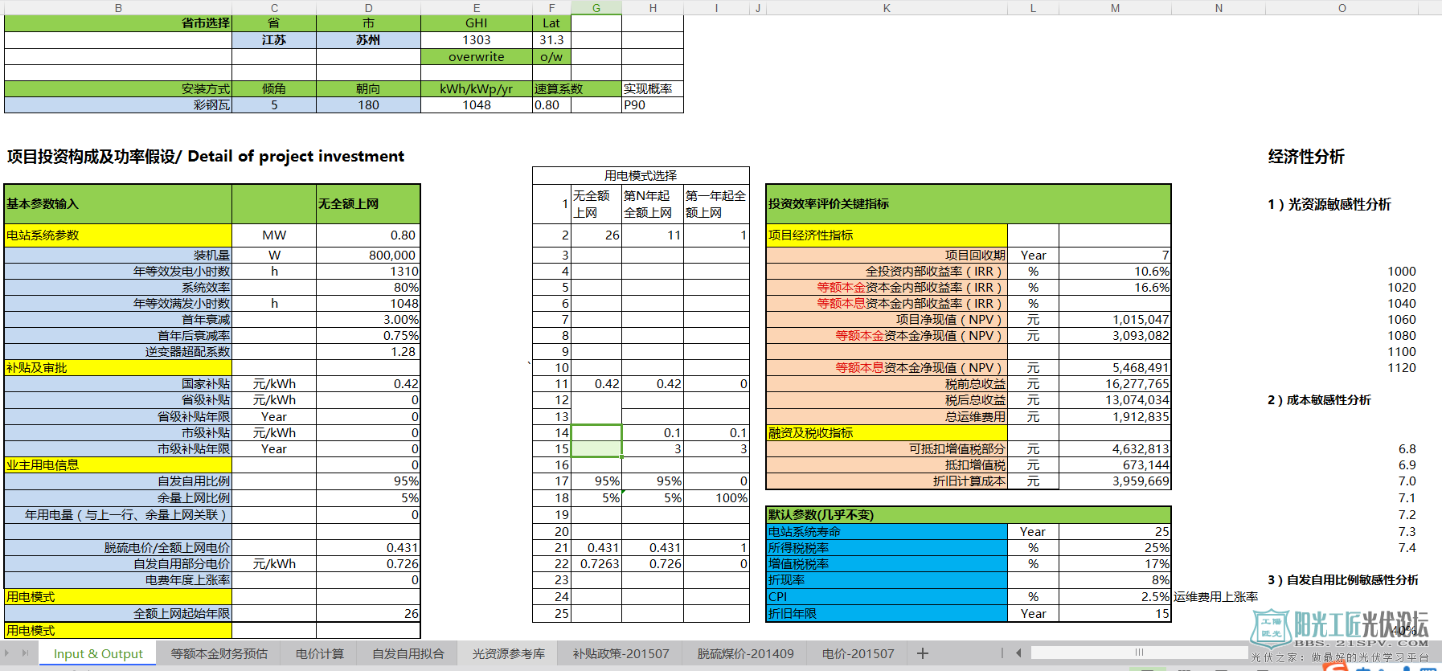Click the province cell 江苏
The height and width of the screenshot is (671, 1442).
pyautogui.click(x=274, y=40)
